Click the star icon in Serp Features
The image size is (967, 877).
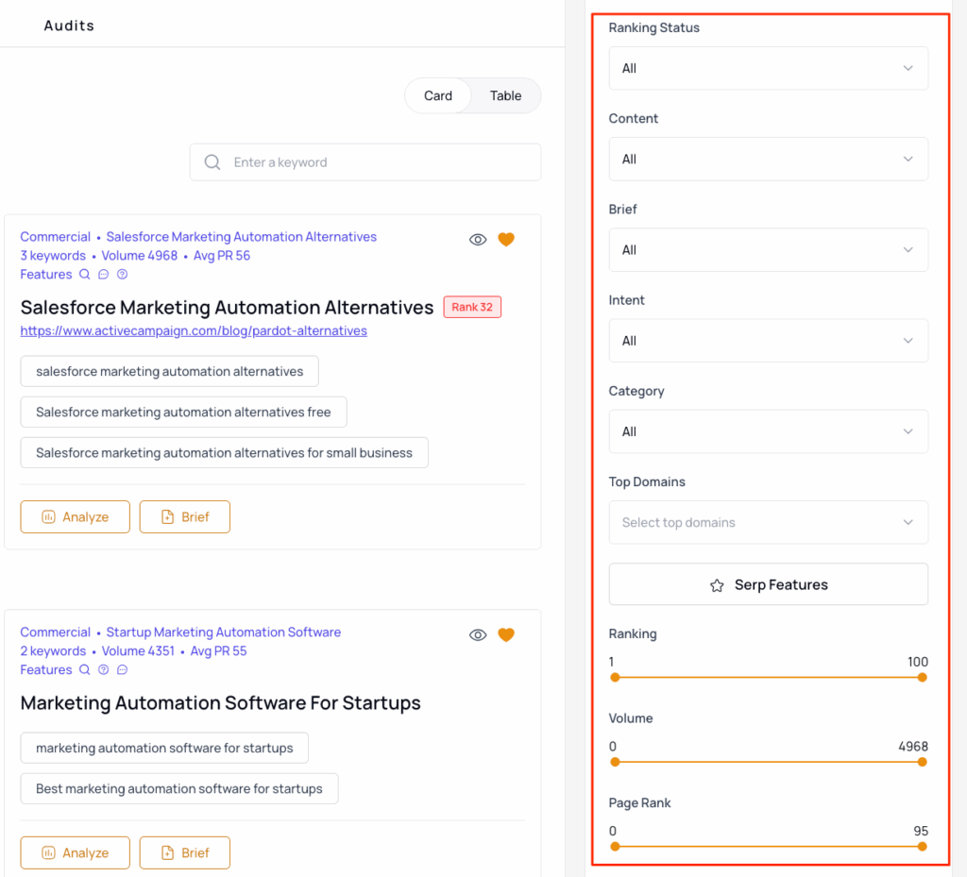pos(717,585)
